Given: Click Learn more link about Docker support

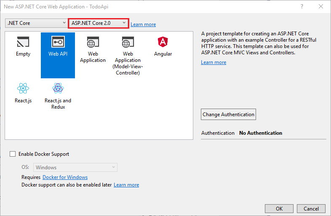Looking at the screenshot, I should (x=126, y=185).
